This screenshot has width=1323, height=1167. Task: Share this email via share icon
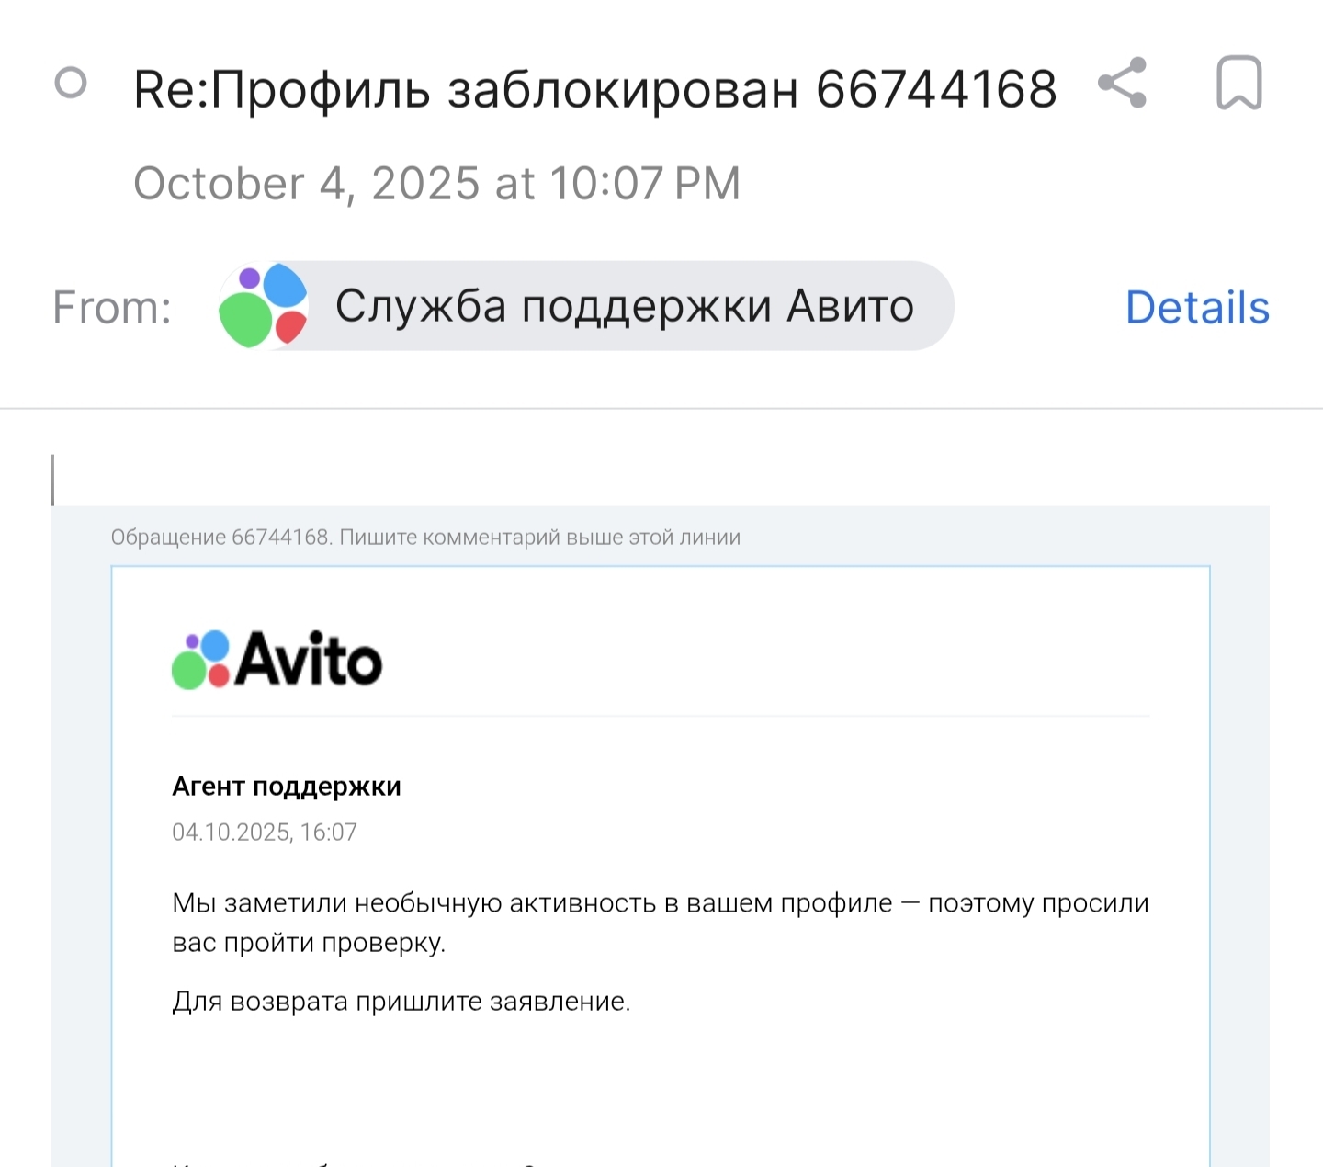tap(1122, 84)
